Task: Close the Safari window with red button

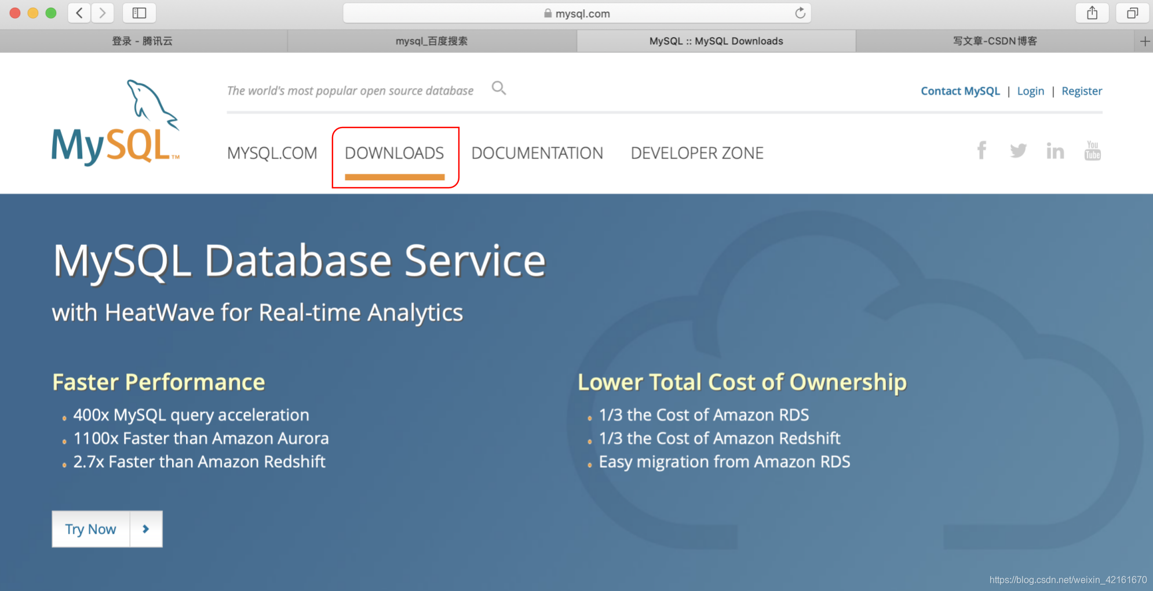Action: tap(15, 13)
